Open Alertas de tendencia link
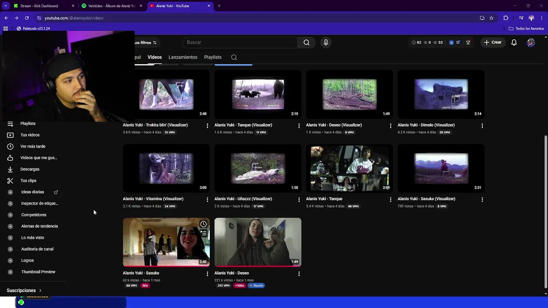 [39, 226]
